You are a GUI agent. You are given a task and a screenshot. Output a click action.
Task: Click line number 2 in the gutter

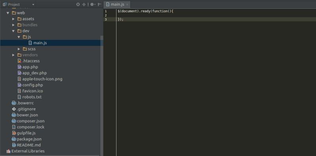[x=105, y=15]
